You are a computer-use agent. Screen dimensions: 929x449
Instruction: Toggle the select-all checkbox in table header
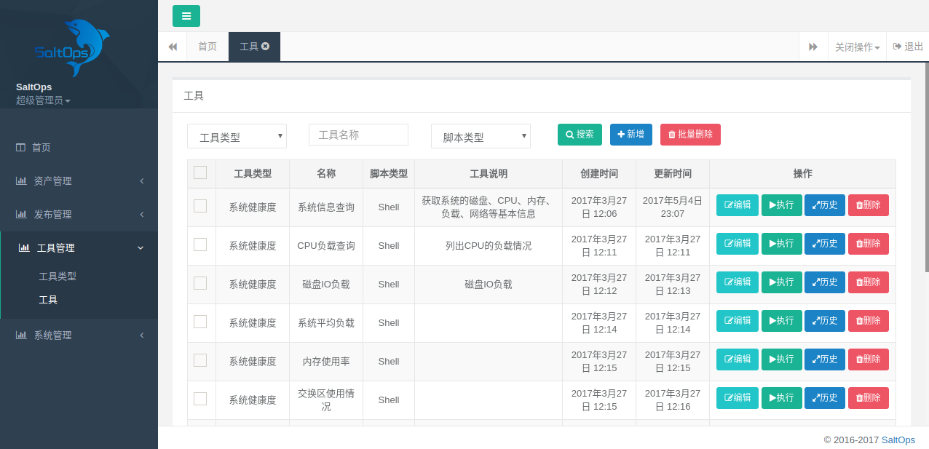tap(200, 172)
